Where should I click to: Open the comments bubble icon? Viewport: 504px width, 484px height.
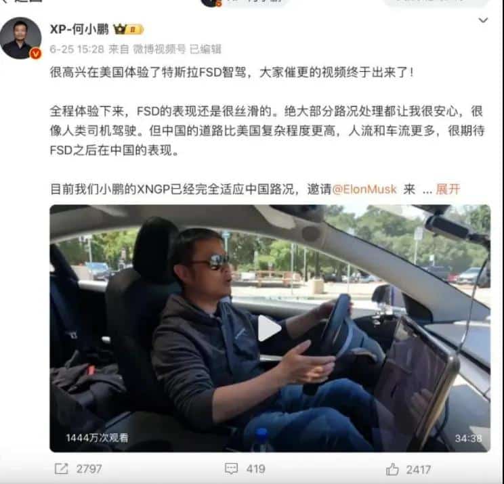(x=231, y=469)
